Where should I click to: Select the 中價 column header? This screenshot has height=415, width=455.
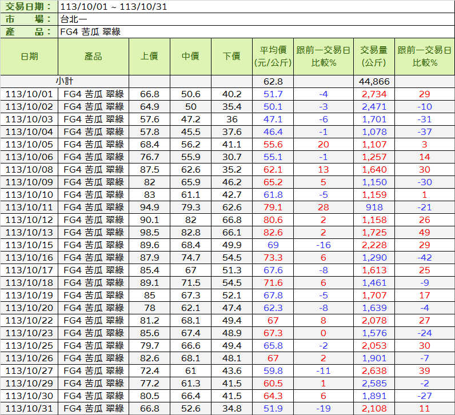190,56
